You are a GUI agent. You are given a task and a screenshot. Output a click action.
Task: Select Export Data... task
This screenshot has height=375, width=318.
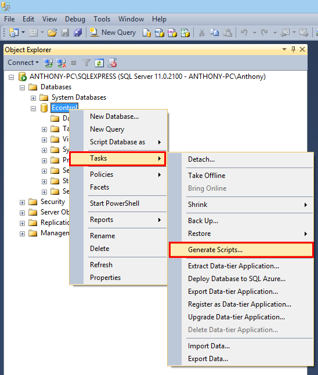241,359
